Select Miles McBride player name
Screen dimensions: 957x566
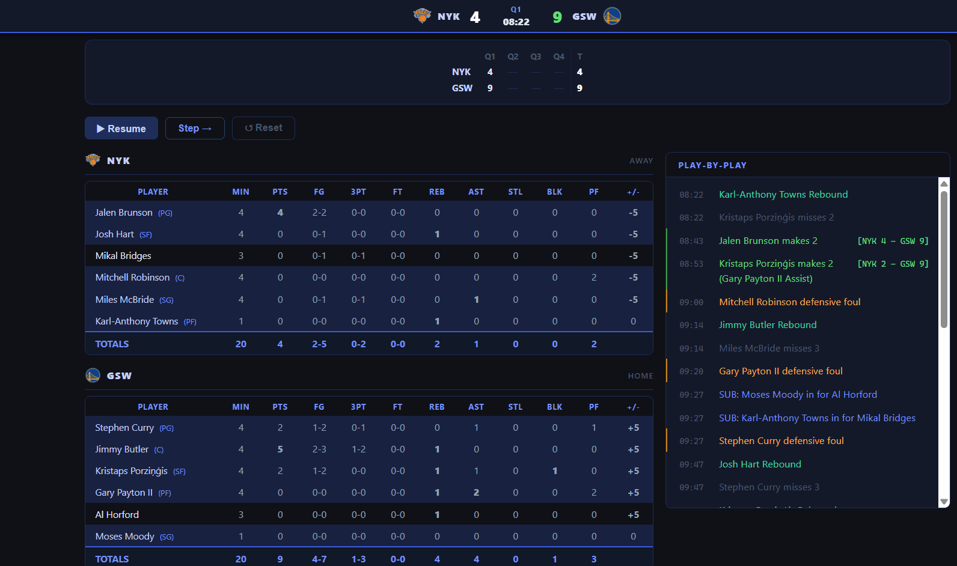pos(124,299)
